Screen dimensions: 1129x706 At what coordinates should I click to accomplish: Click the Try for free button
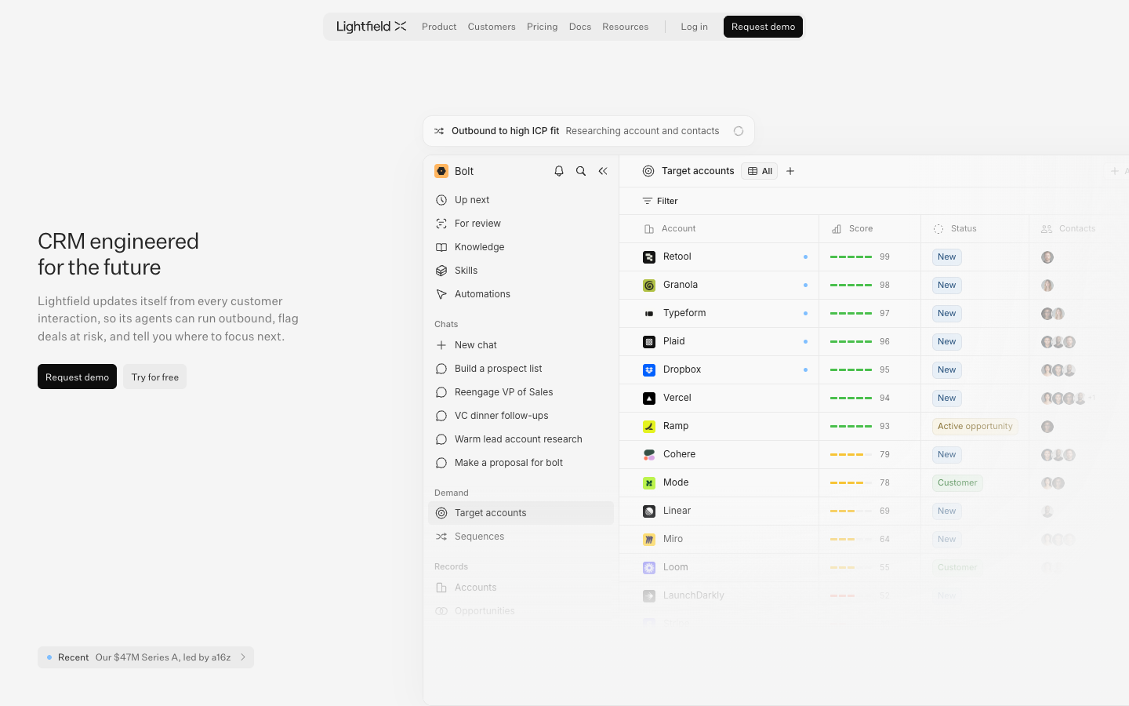tap(155, 377)
